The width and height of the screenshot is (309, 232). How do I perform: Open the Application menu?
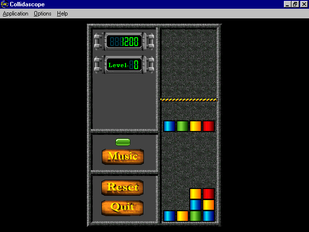coord(15,14)
